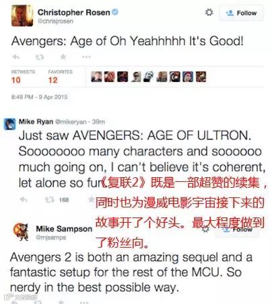
Task: Open Christopher Rosen's profile avatar
Action: [22, 15]
